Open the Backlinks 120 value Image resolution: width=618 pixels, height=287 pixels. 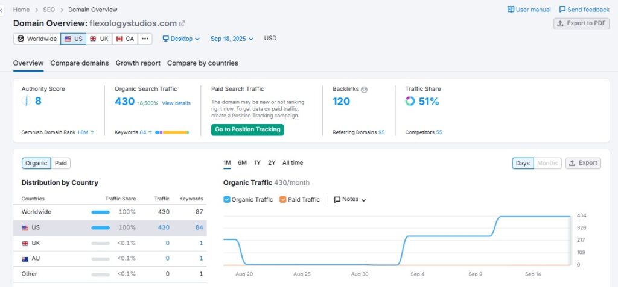click(342, 102)
